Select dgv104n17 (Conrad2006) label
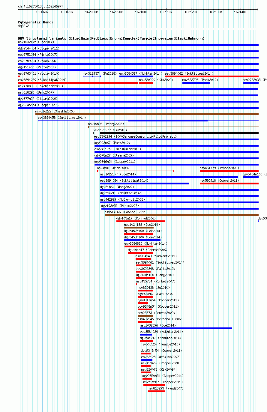267x412 pixels. click(x=148, y=250)
